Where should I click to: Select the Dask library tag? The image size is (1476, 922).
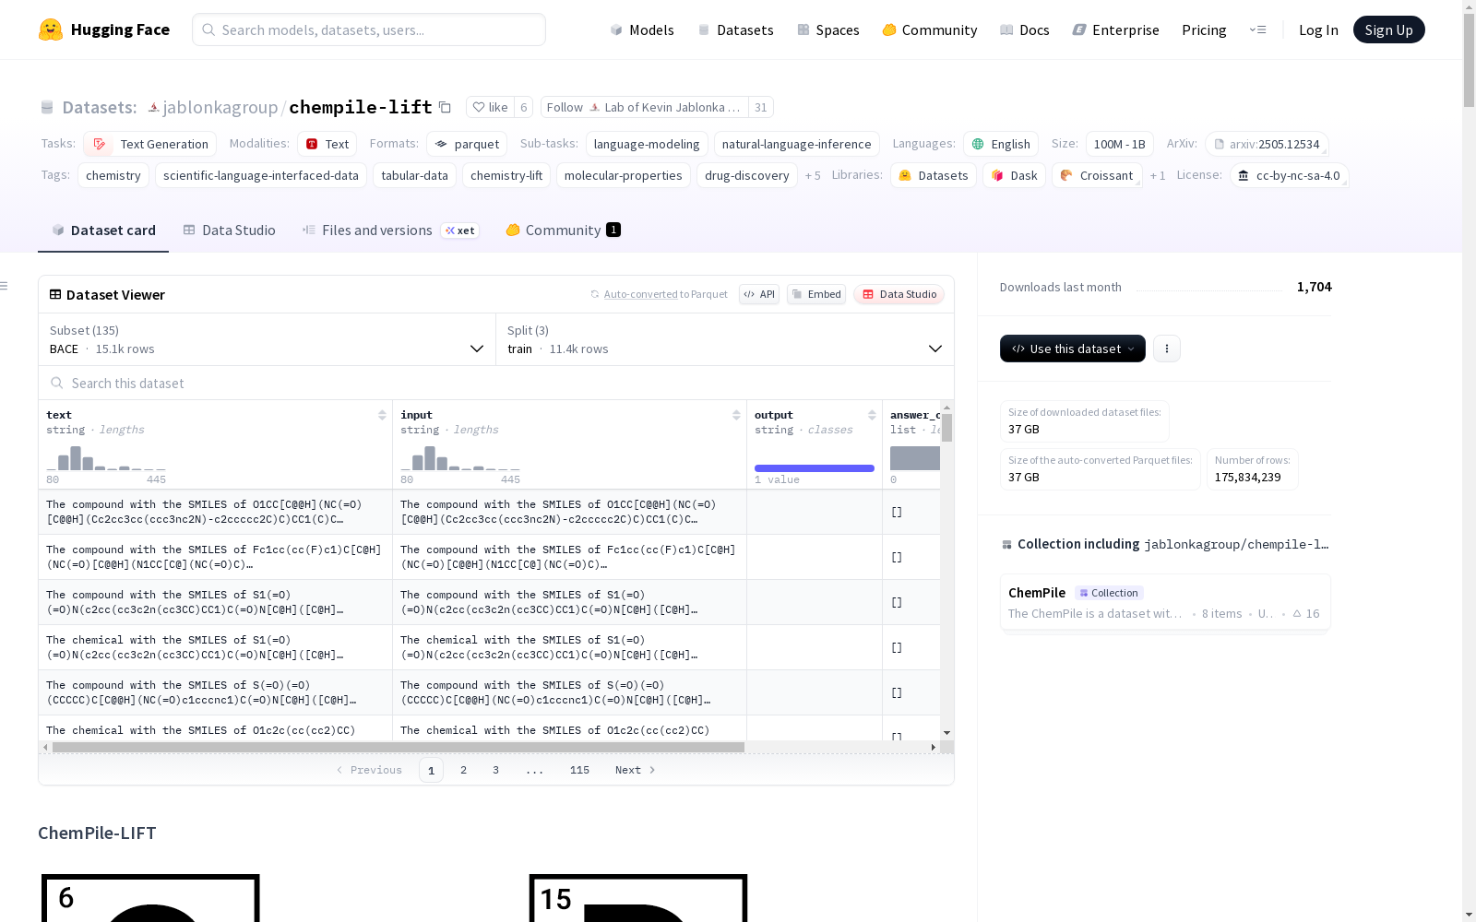point(1015,175)
